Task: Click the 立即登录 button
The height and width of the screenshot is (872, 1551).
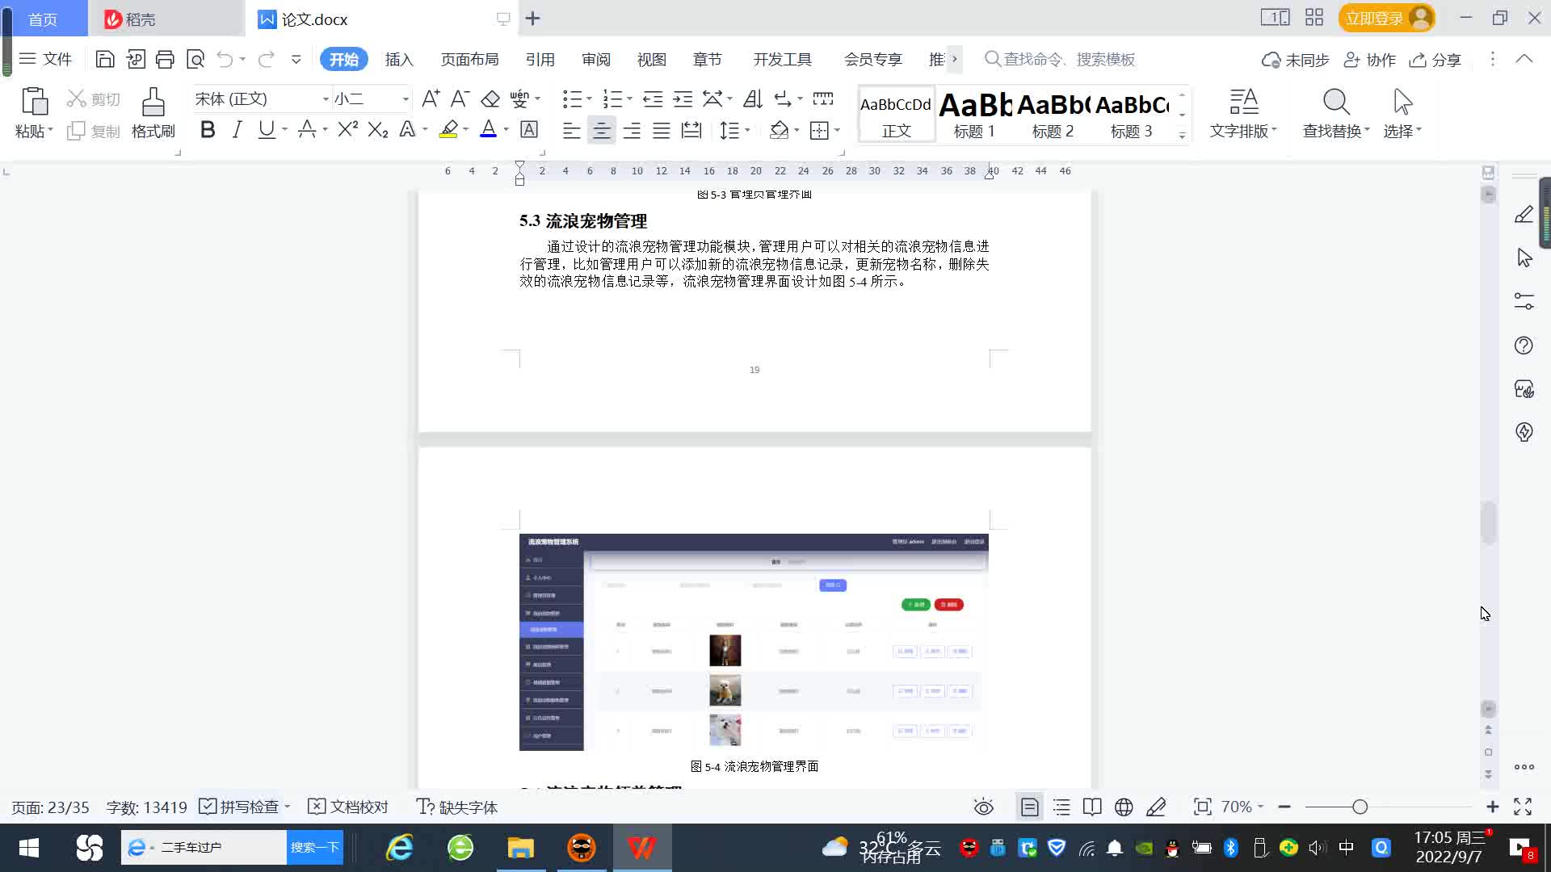Action: [x=1386, y=18]
